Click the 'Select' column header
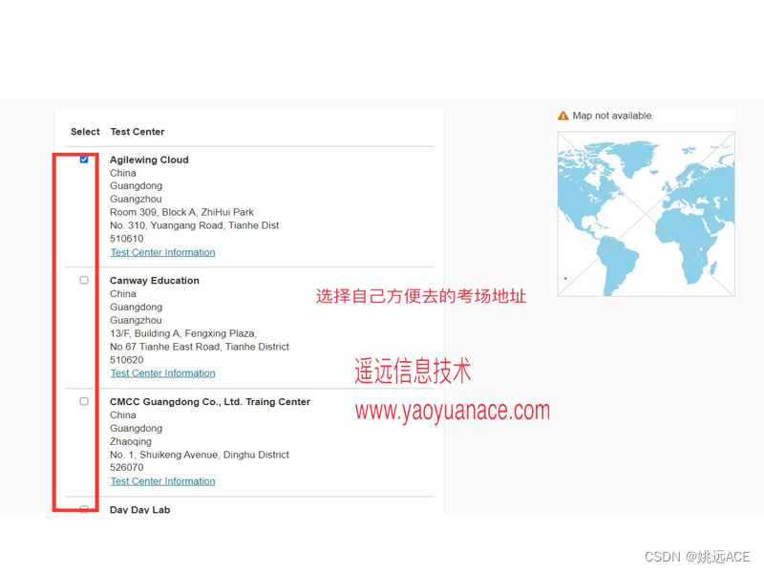This screenshot has height=573, width=764. click(x=85, y=132)
